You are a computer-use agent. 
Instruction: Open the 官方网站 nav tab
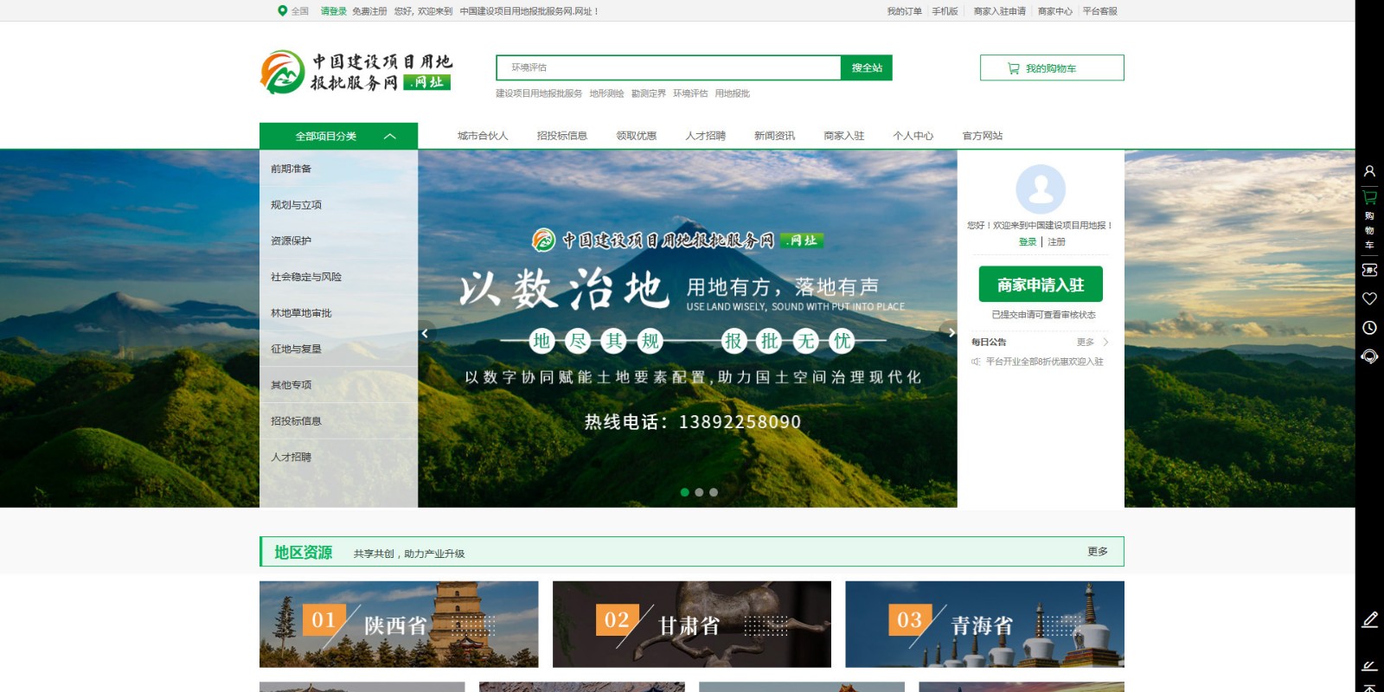[983, 136]
